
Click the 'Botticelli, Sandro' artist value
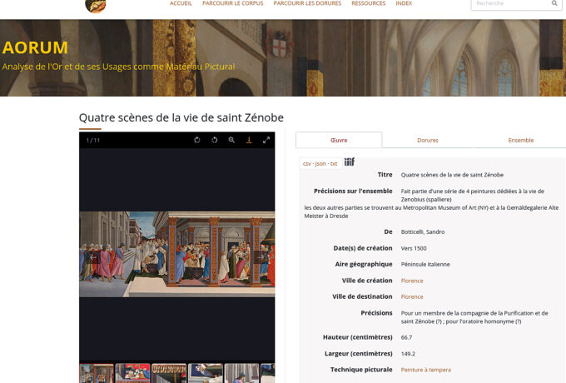pyautogui.click(x=423, y=231)
